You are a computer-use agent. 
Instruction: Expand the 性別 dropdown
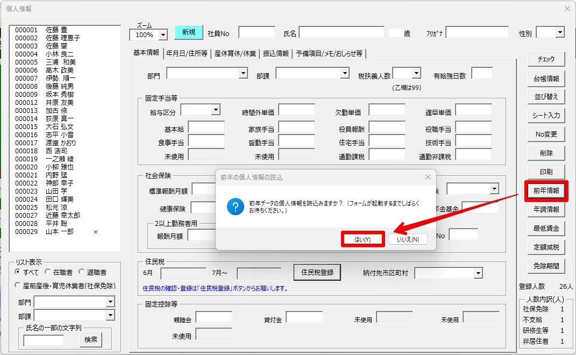[x=559, y=33]
